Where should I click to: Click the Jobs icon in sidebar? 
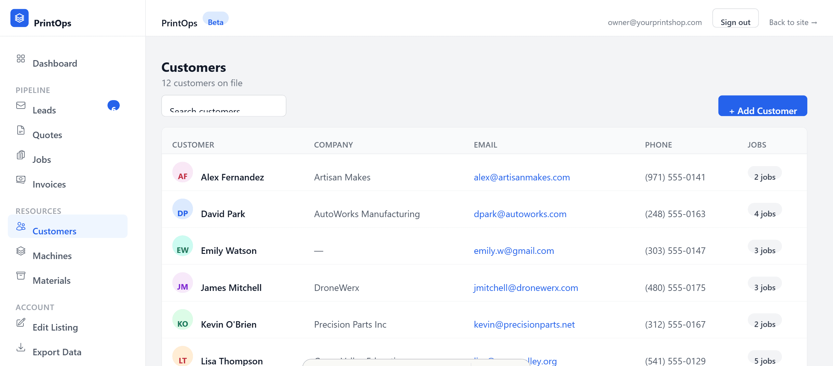click(20, 155)
